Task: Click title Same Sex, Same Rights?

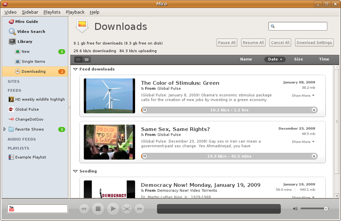Action: pos(175,129)
